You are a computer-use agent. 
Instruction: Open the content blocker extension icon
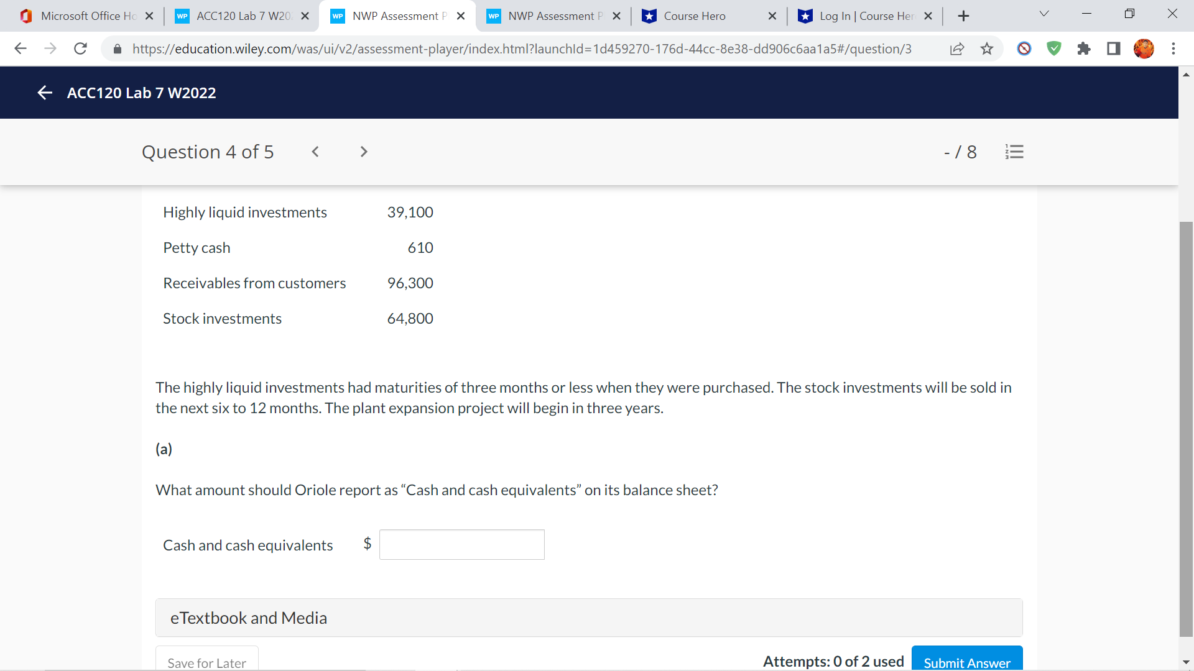pyautogui.click(x=1024, y=48)
